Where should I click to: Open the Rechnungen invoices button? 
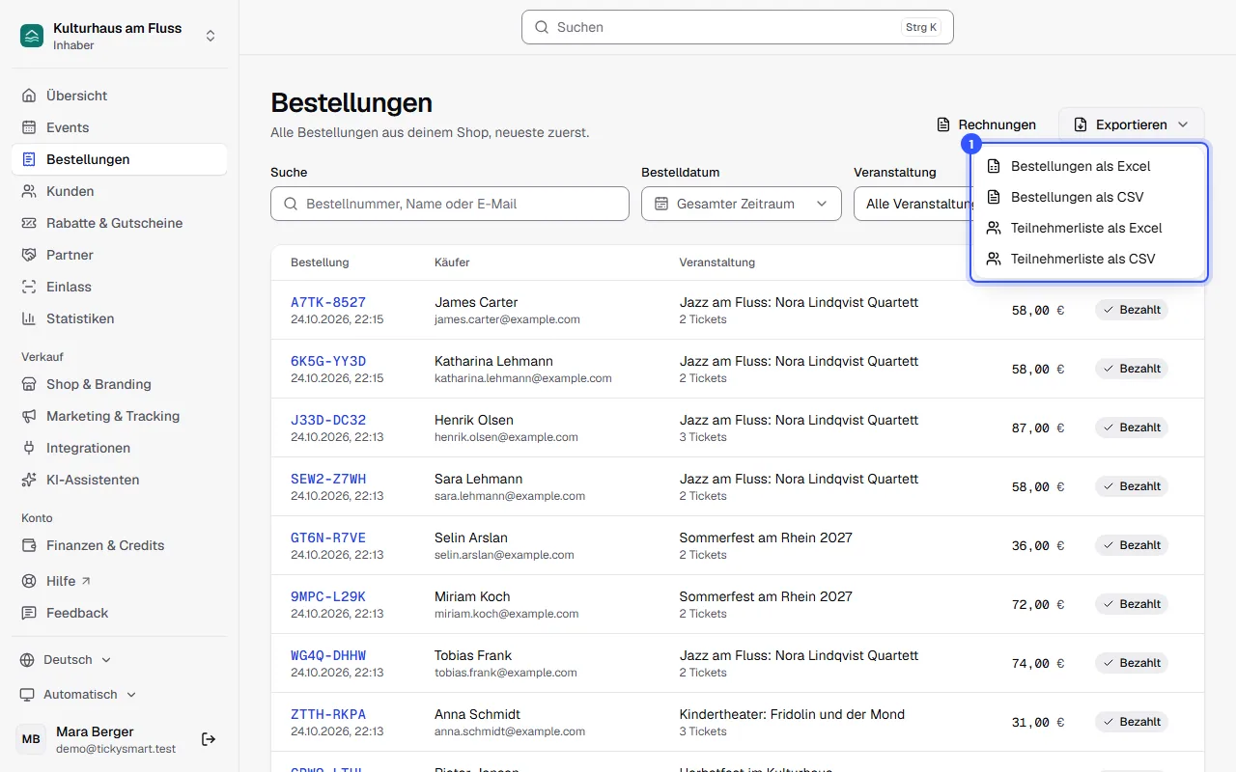click(986, 124)
